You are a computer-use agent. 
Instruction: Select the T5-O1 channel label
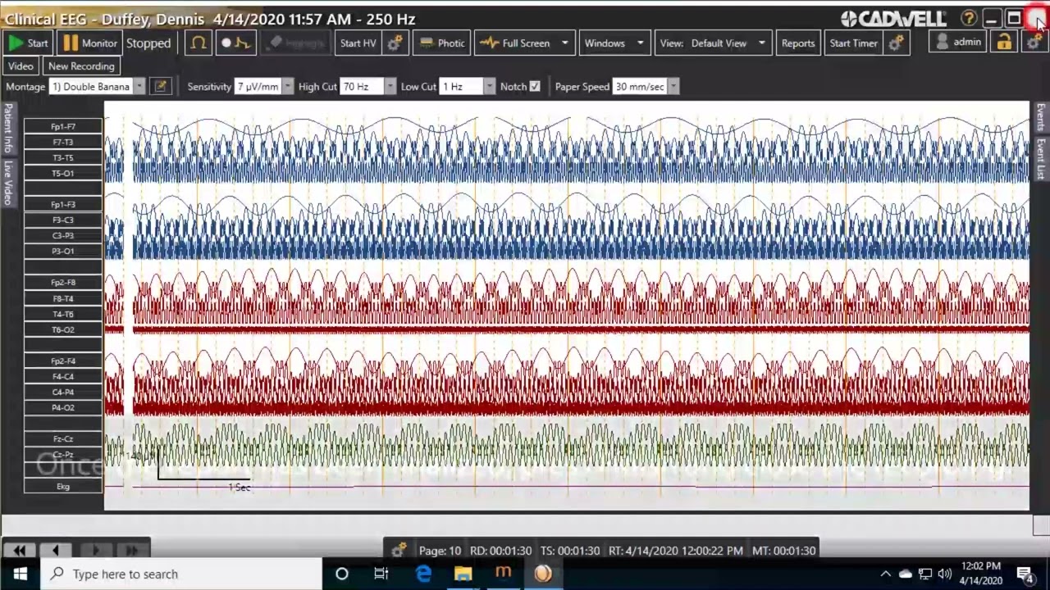pos(63,173)
